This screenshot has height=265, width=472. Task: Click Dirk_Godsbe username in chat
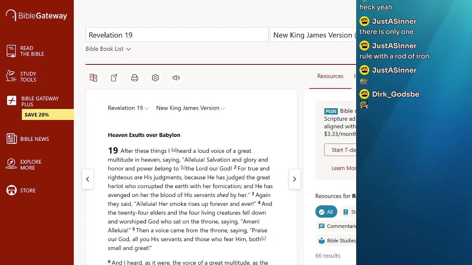tap(396, 94)
